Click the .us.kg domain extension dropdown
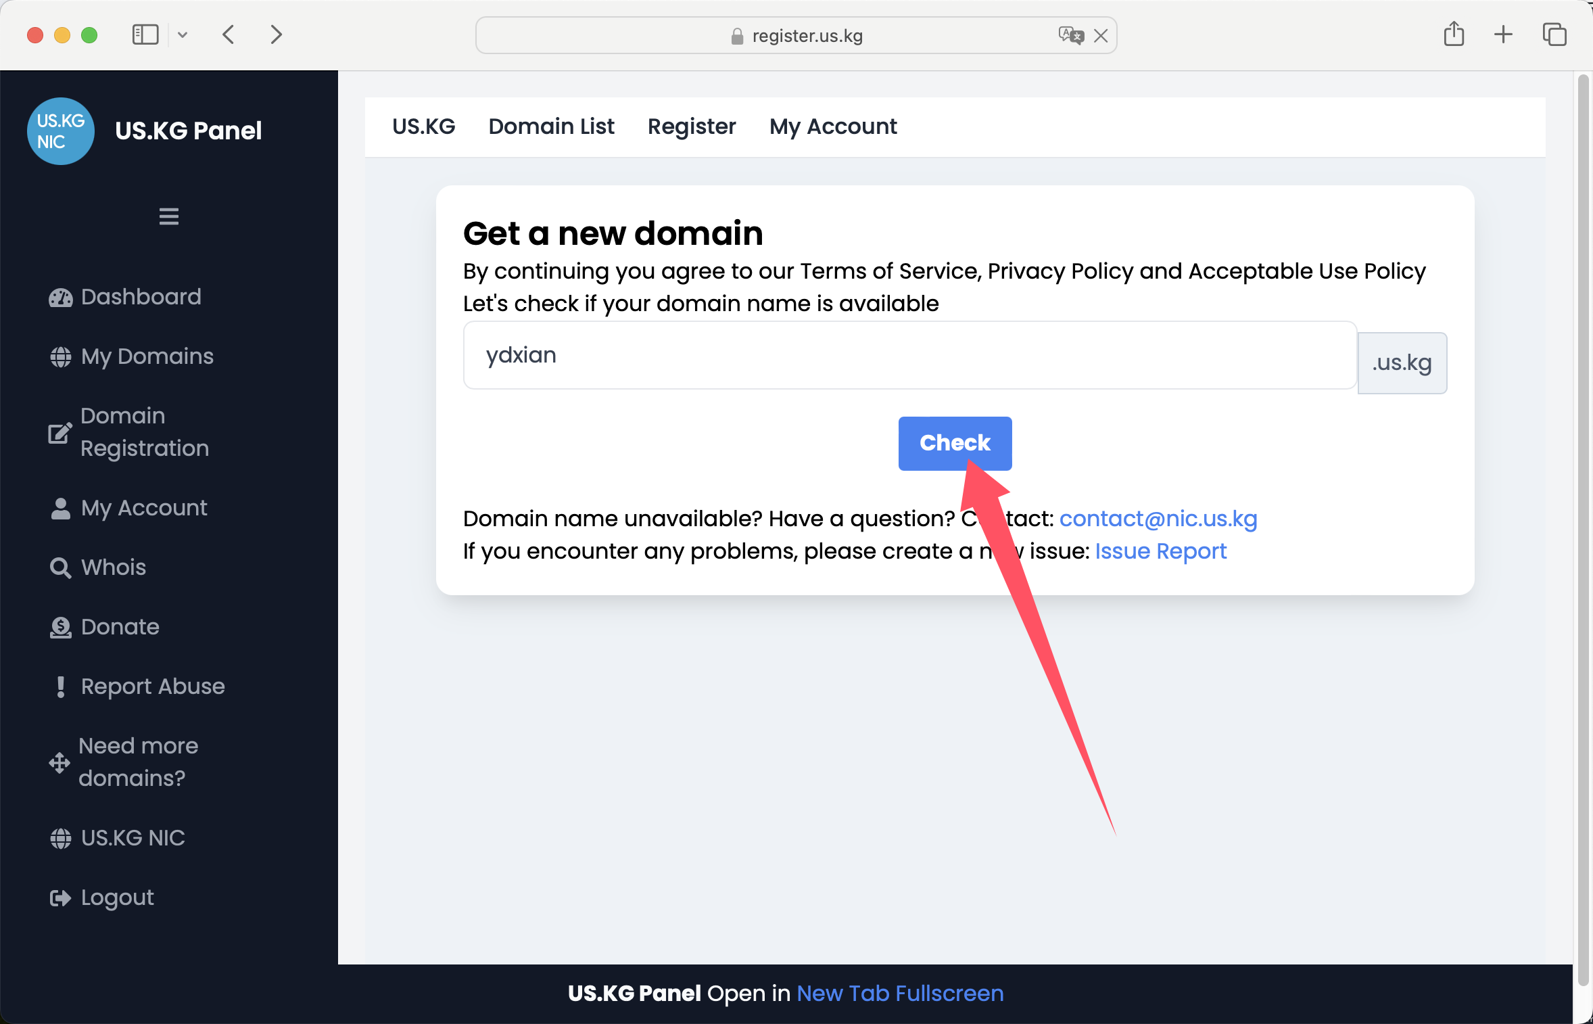Viewport: 1593px width, 1024px height. click(x=1402, y=363)
